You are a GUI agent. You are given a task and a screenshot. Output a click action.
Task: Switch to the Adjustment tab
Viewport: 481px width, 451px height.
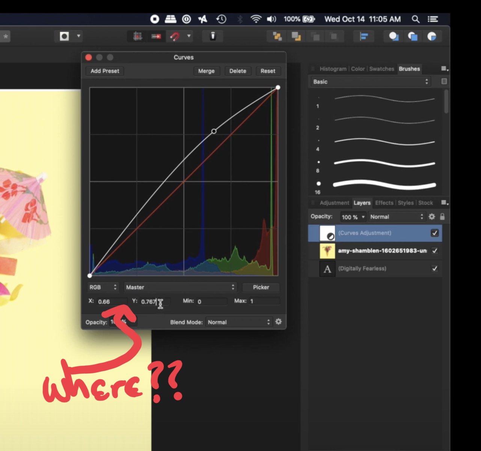(x=334, y=203)
